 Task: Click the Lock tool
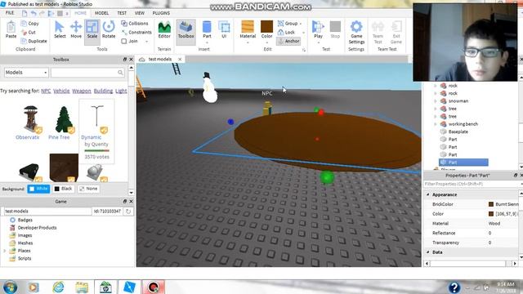(x=287, y=32)
